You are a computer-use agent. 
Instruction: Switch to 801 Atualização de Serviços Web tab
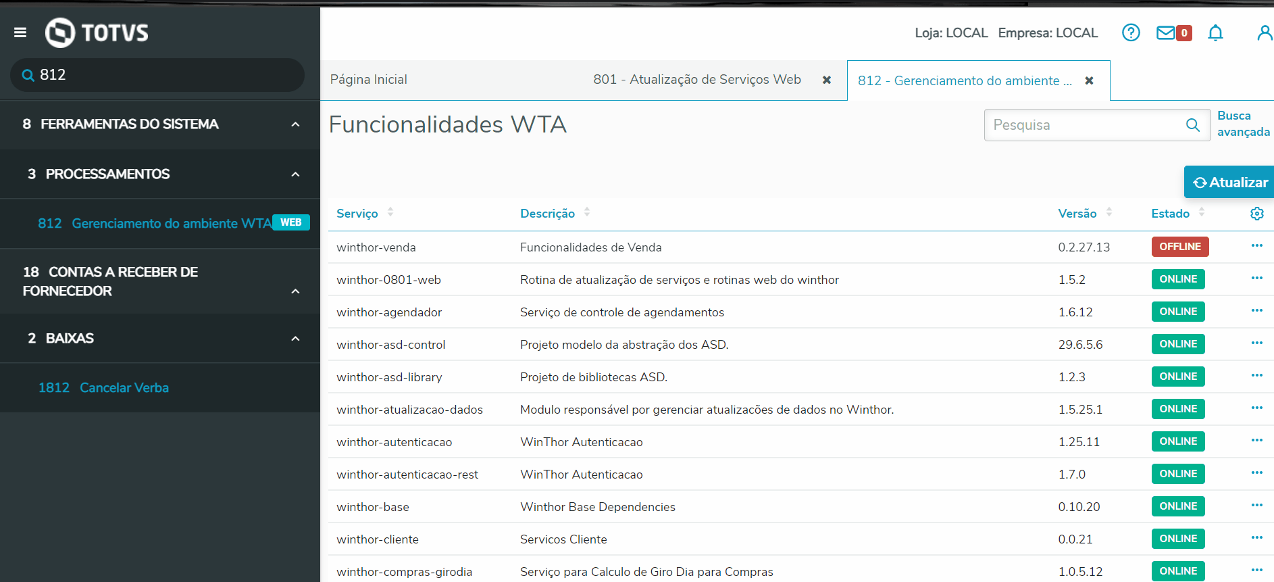[697, 80]
